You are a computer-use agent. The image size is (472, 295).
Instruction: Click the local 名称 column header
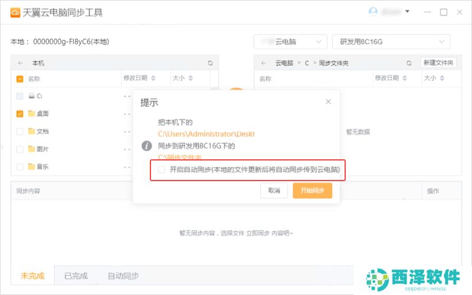pyautogui.click(x=34, y=79)
